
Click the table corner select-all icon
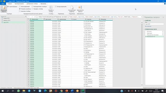click(28, 19)
